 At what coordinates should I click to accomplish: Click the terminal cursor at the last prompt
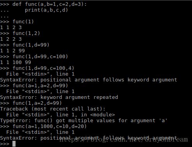14,144
